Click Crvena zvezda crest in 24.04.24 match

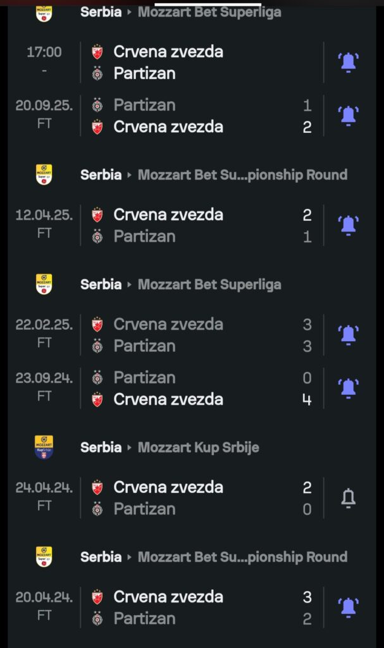point(97,487)
